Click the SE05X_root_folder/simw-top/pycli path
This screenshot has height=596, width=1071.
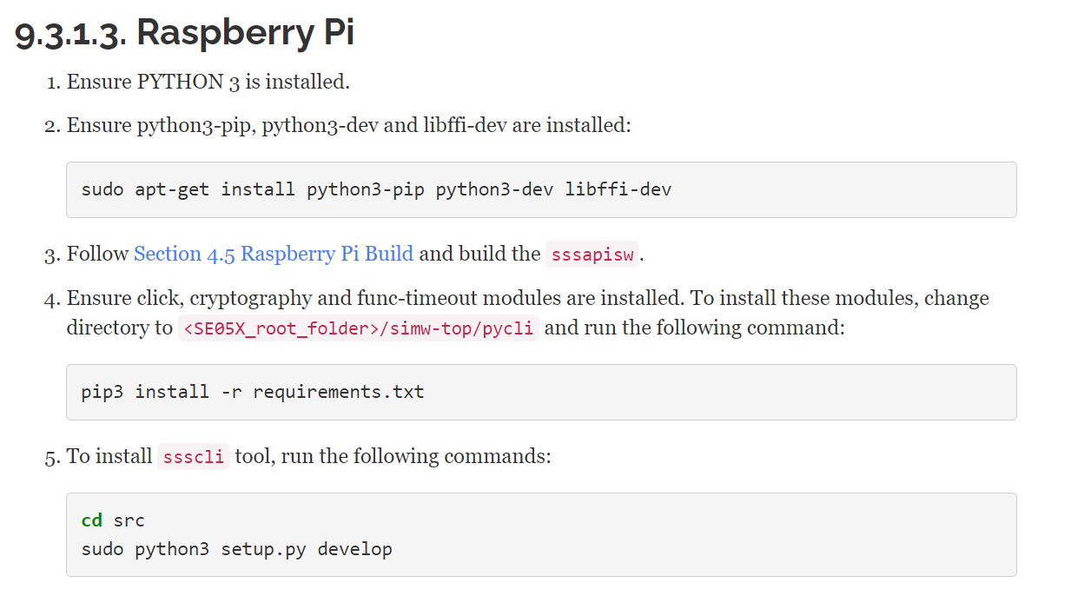point(358,328)
